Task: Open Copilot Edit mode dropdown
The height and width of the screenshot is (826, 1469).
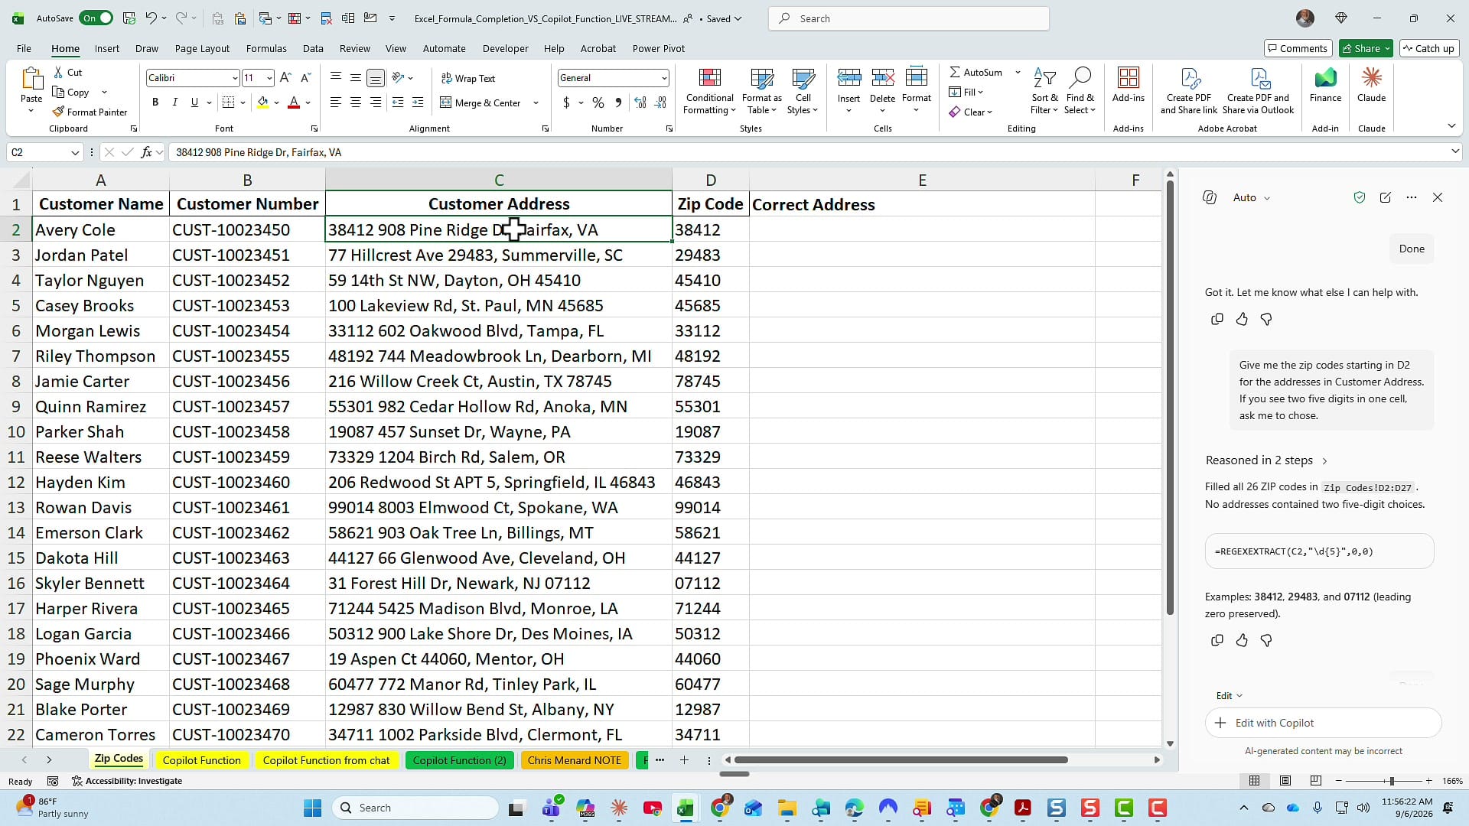Action: pos(1229,695)
